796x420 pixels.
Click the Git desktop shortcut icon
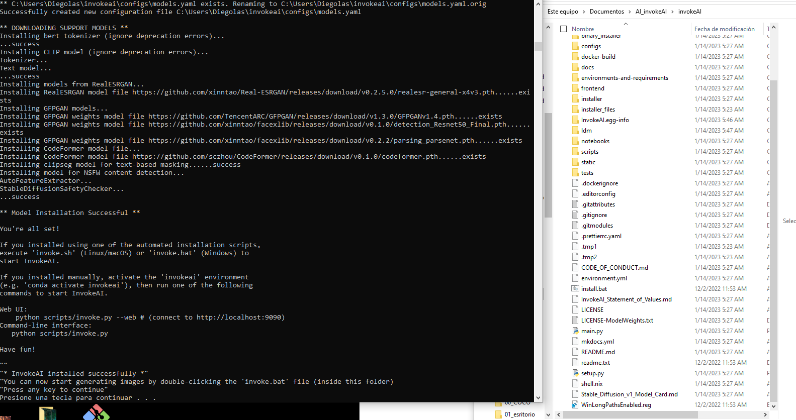coord(96,413)
